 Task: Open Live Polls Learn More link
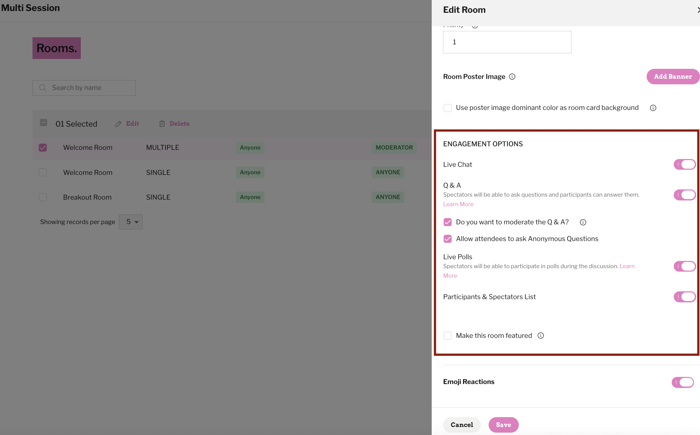627,266
